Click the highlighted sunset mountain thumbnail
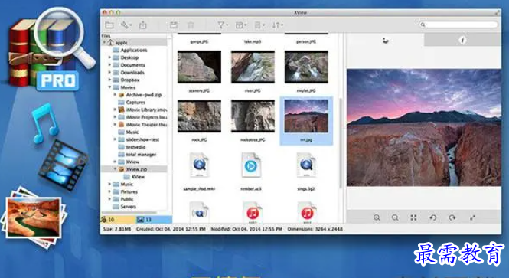The height and width of the screenshot is (278, 509). coord(306,116)
